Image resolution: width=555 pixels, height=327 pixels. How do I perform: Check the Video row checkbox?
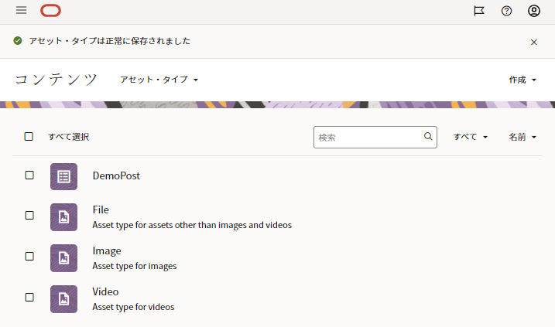[x=29, y=298]
